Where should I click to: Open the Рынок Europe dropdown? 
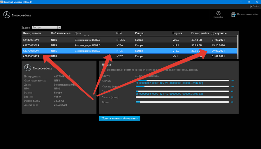46,27
